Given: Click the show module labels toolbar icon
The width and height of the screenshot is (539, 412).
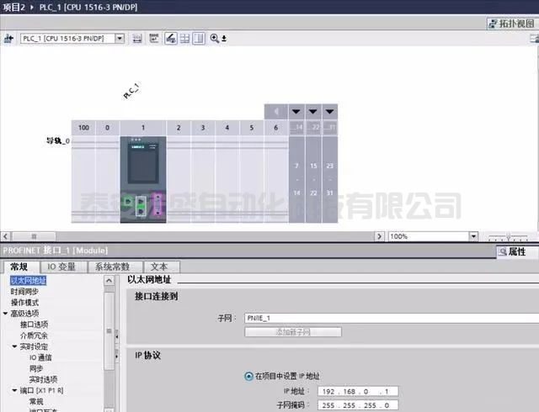Looking at the screenshot, I should 154,38.
